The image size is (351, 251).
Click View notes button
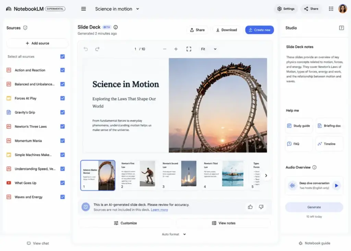pyautogui.click(x=223, y=223)
